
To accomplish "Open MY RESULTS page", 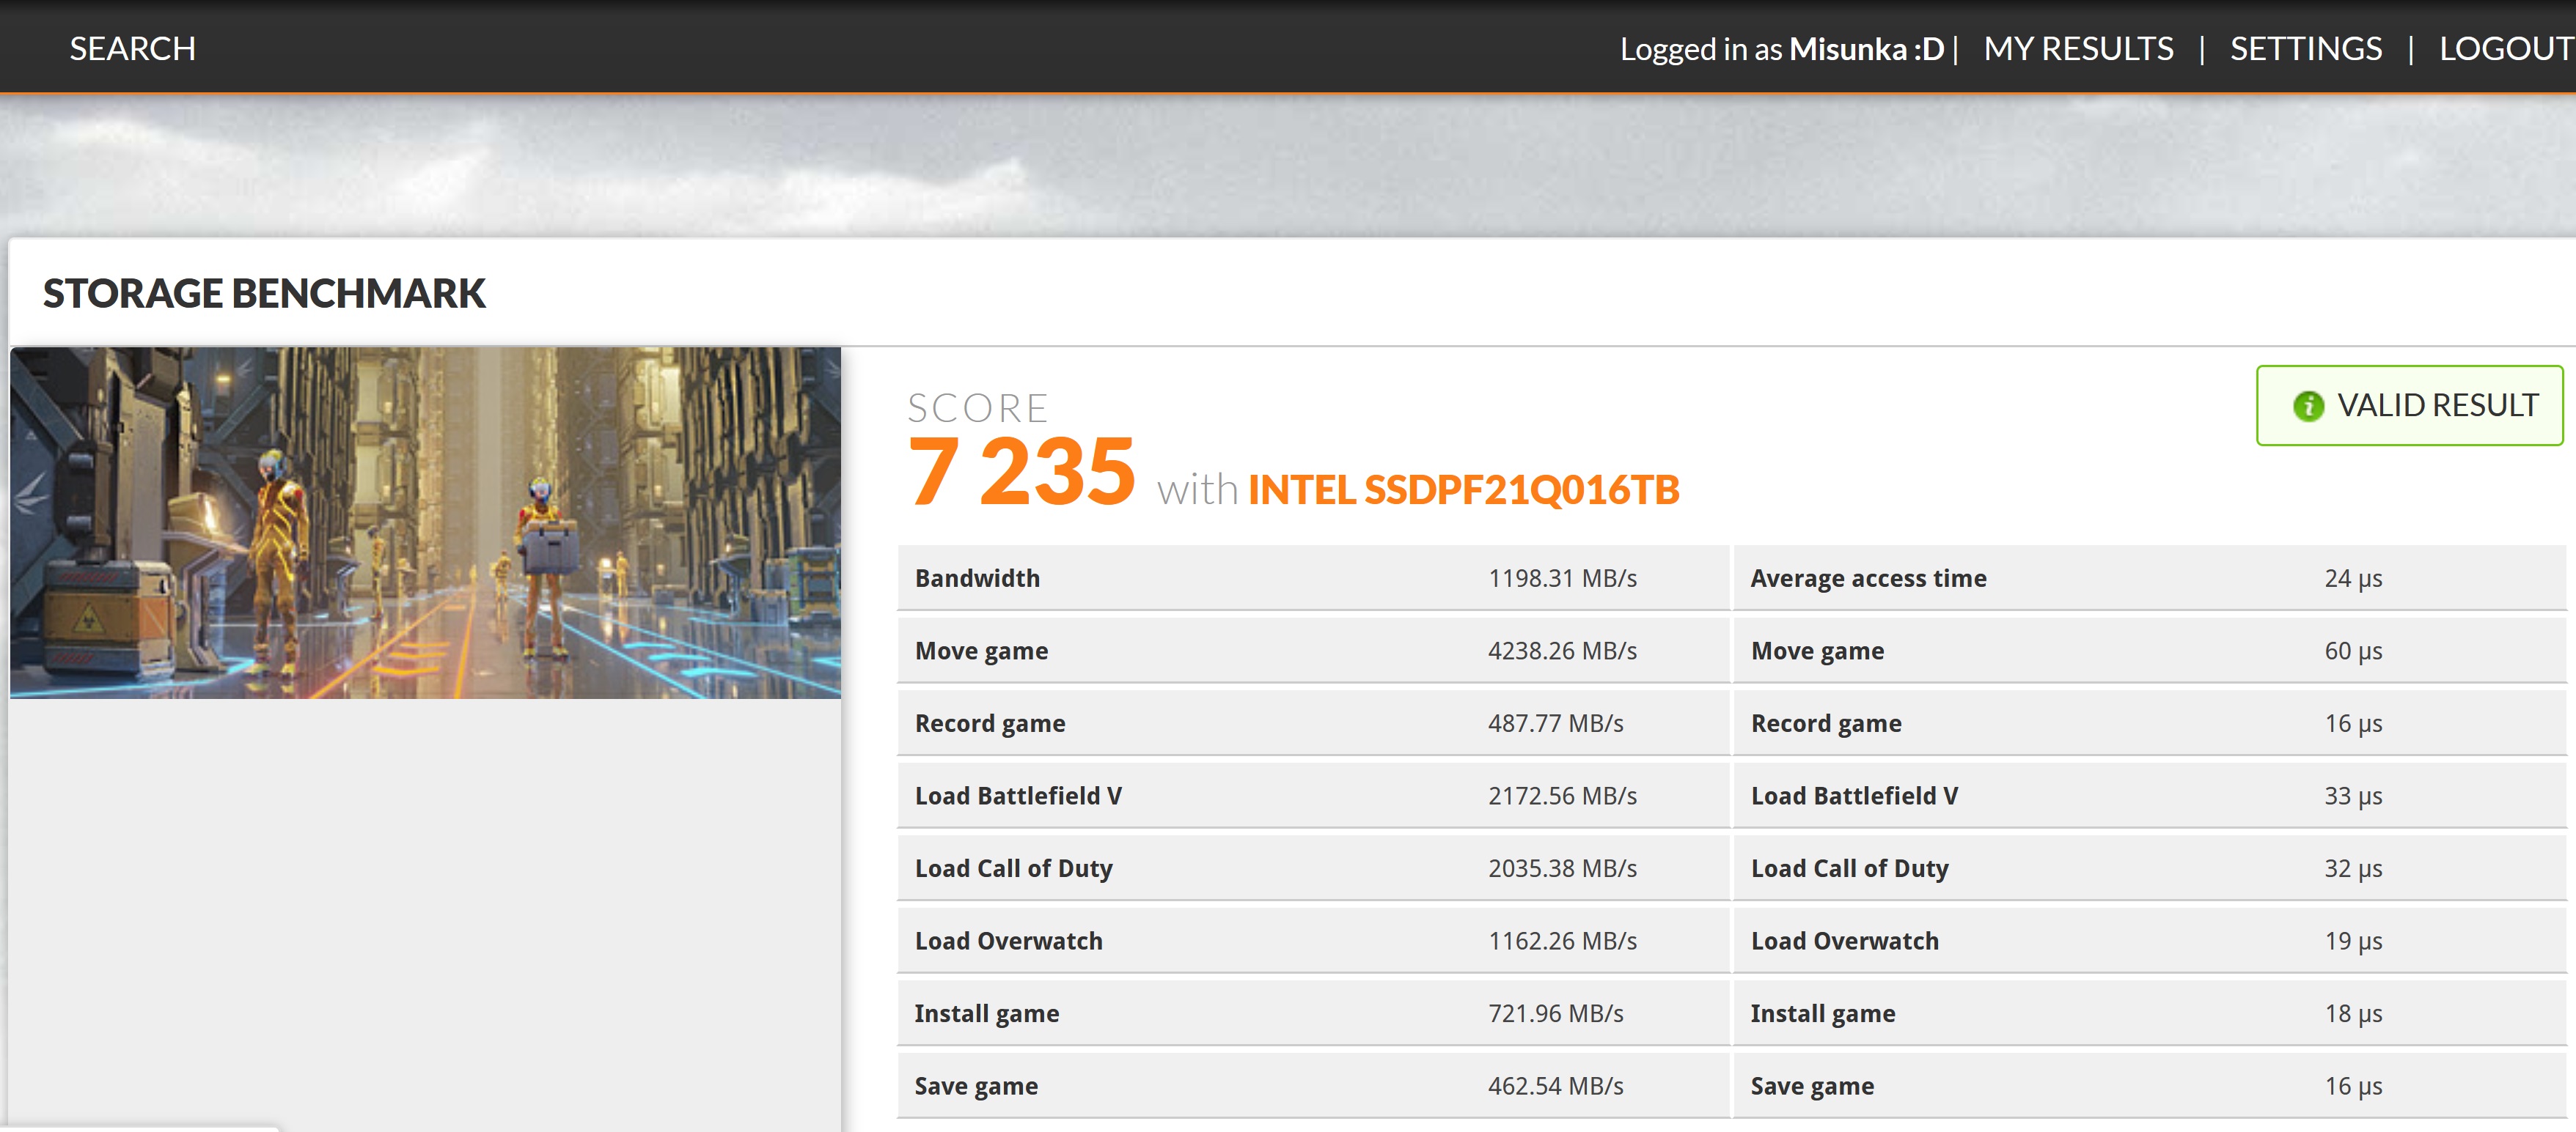I will click(x=2078, y=48).
